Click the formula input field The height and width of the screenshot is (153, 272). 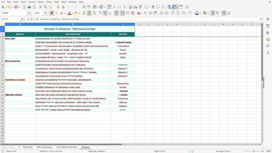coord(149,19)
